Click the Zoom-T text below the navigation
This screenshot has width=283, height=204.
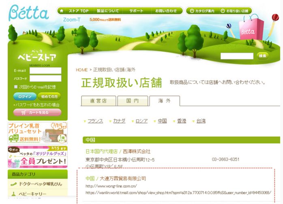[72, 20]
